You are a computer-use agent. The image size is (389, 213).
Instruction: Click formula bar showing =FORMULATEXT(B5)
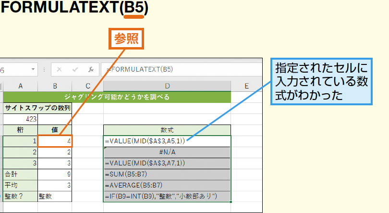tap(181, 69)
